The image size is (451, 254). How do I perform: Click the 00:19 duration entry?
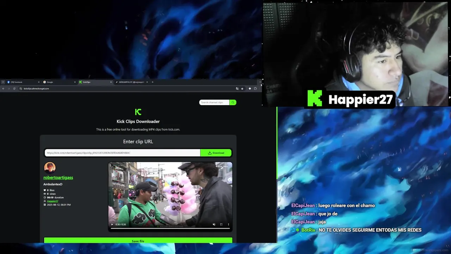[54, 198]
